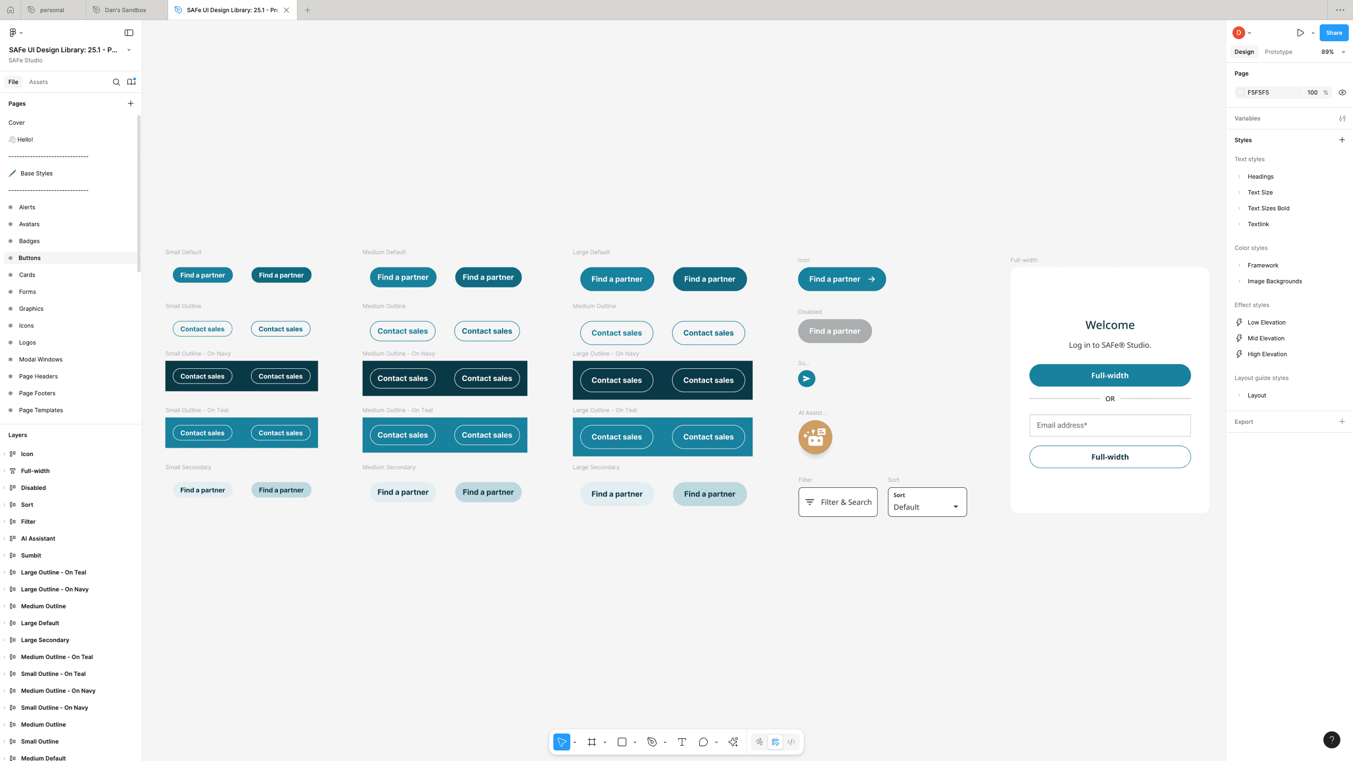This screenshot has width=1353, height=761.
Task: Expand the Large Default layer
Action: [4, 623]
